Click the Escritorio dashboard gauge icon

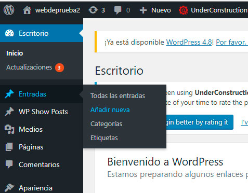(x=9, y=33)
